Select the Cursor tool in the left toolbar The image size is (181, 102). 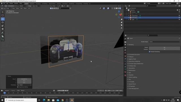(3, 15)
